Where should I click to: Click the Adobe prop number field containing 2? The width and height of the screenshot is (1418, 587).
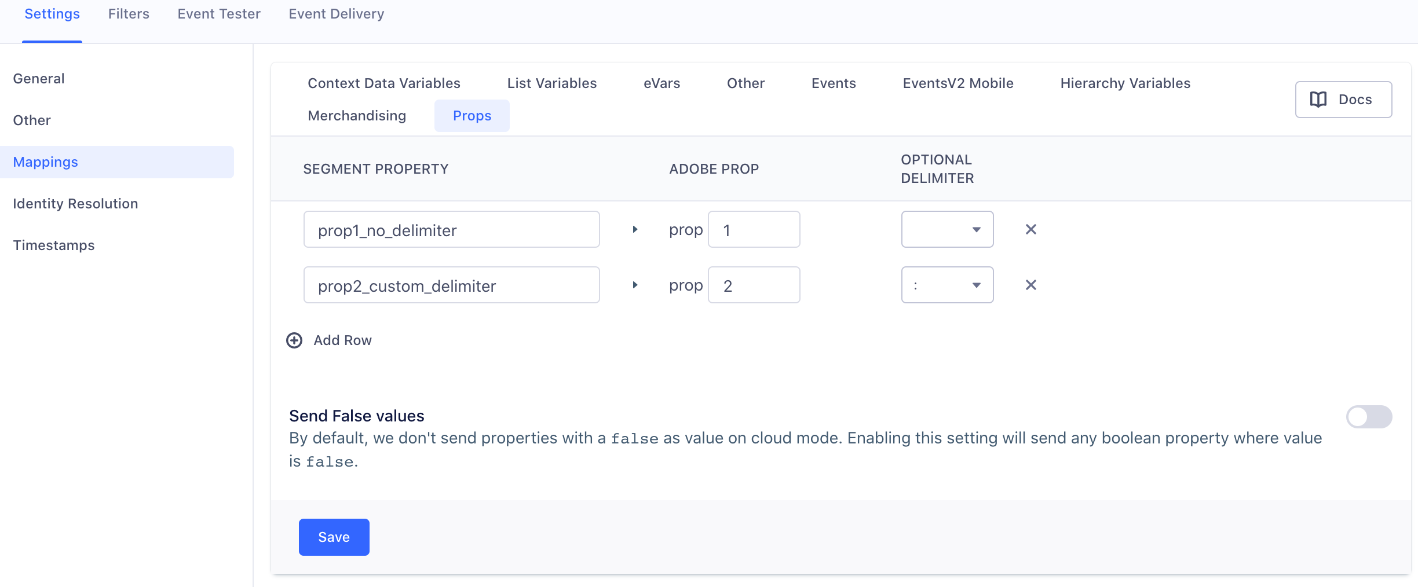coord(754,285)
